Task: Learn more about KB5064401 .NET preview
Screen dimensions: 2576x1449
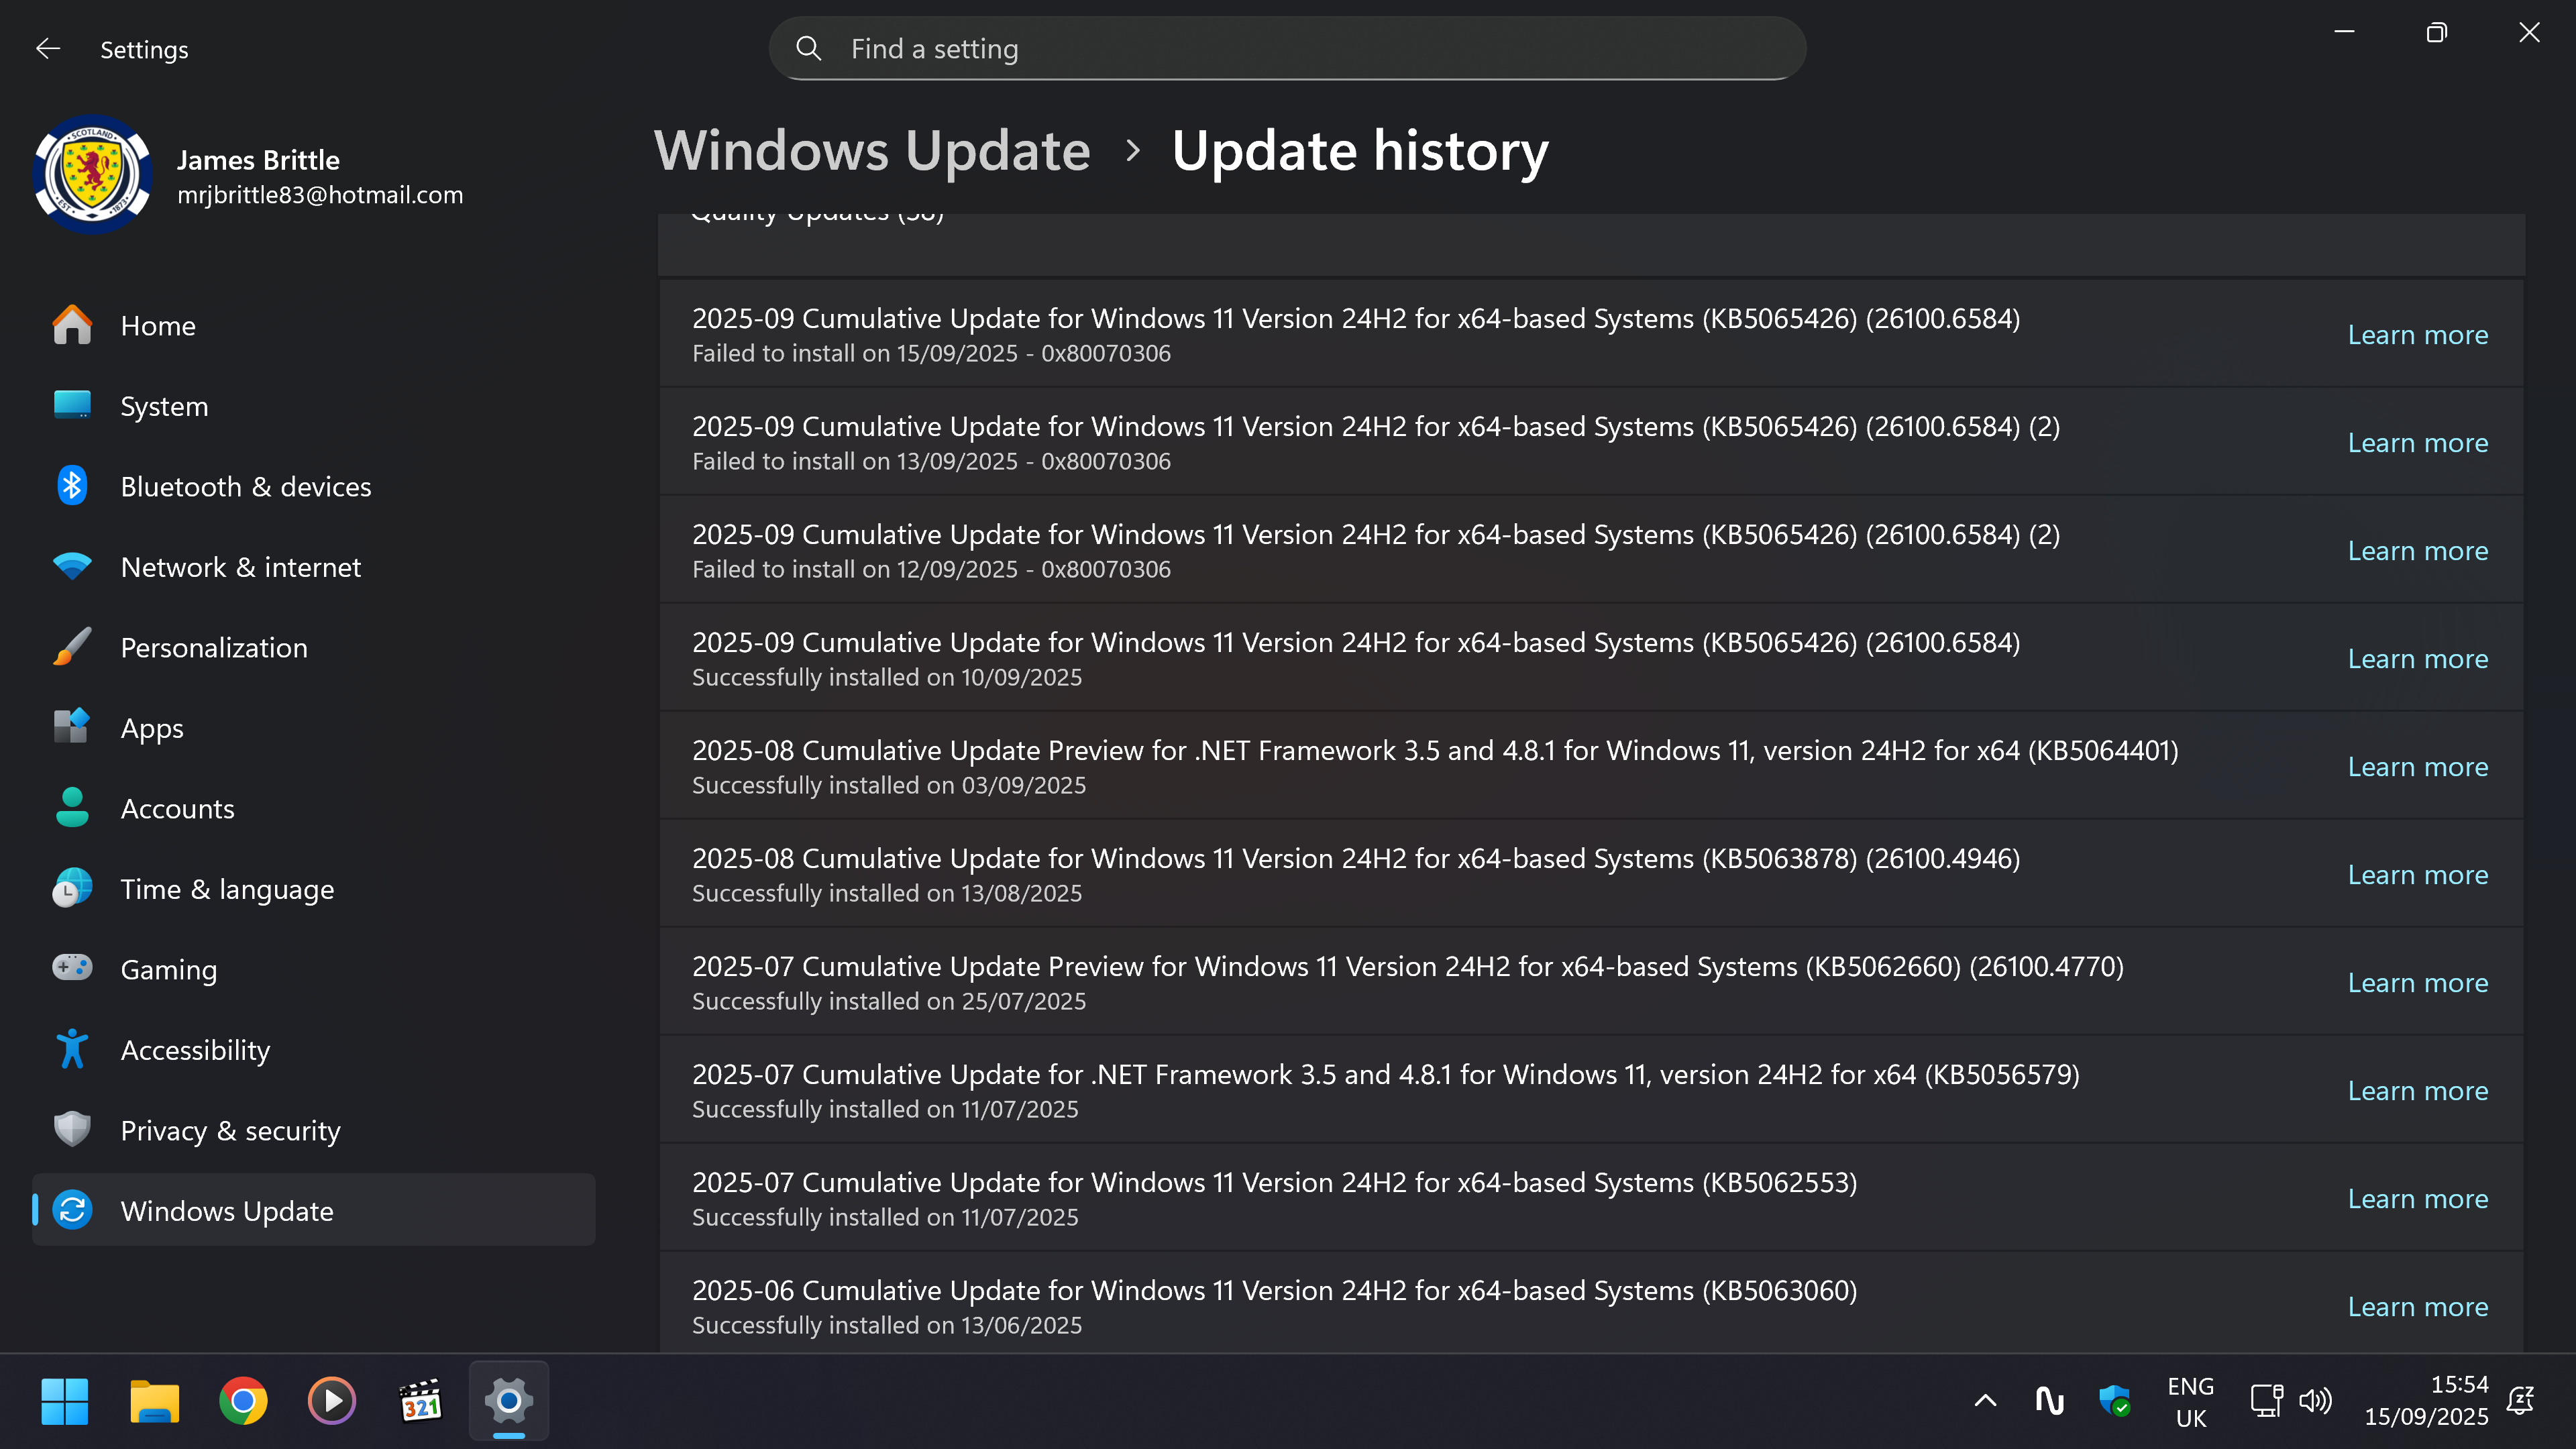Action: click(x=2417, y=767)
